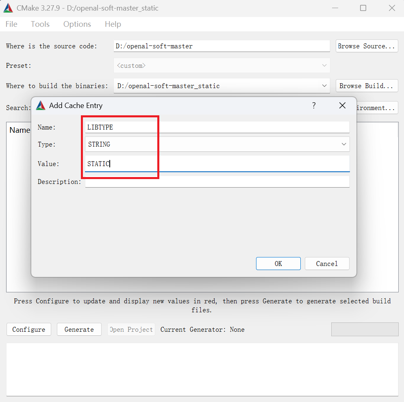Click the CMake logo in main title bar
This screenshot has width=404, height=402.
click(8, 8)
